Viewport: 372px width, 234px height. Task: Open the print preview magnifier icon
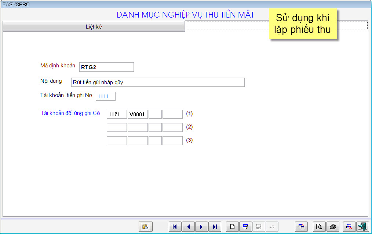(319, 227)
